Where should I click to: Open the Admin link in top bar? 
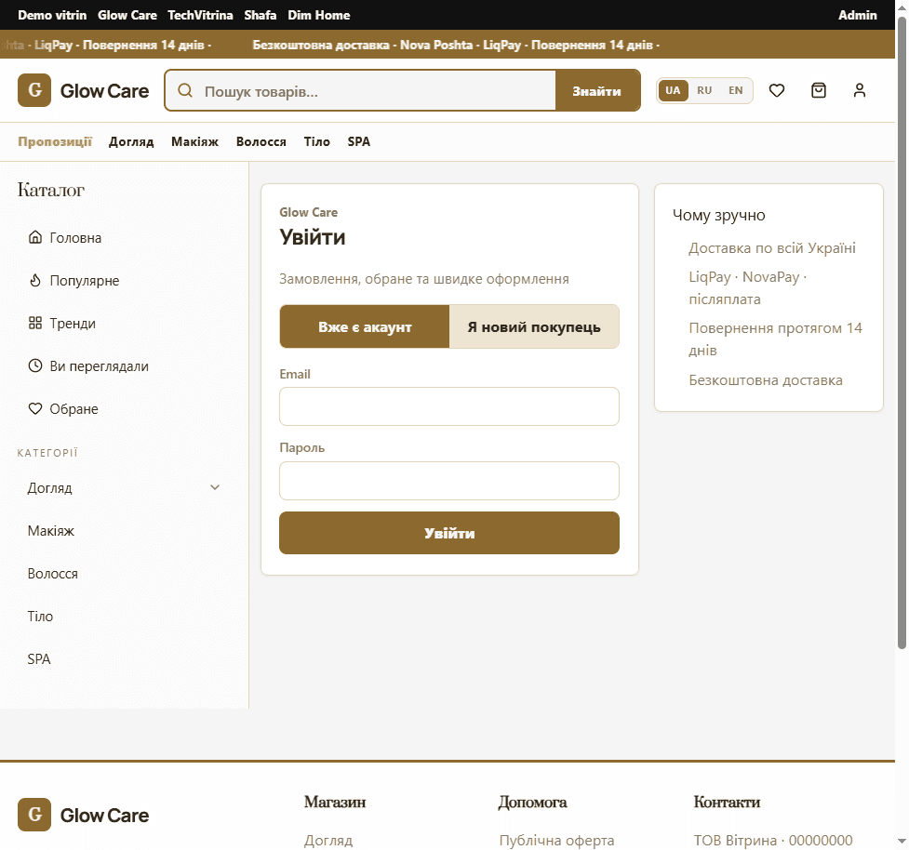click(x=858, y=15)
